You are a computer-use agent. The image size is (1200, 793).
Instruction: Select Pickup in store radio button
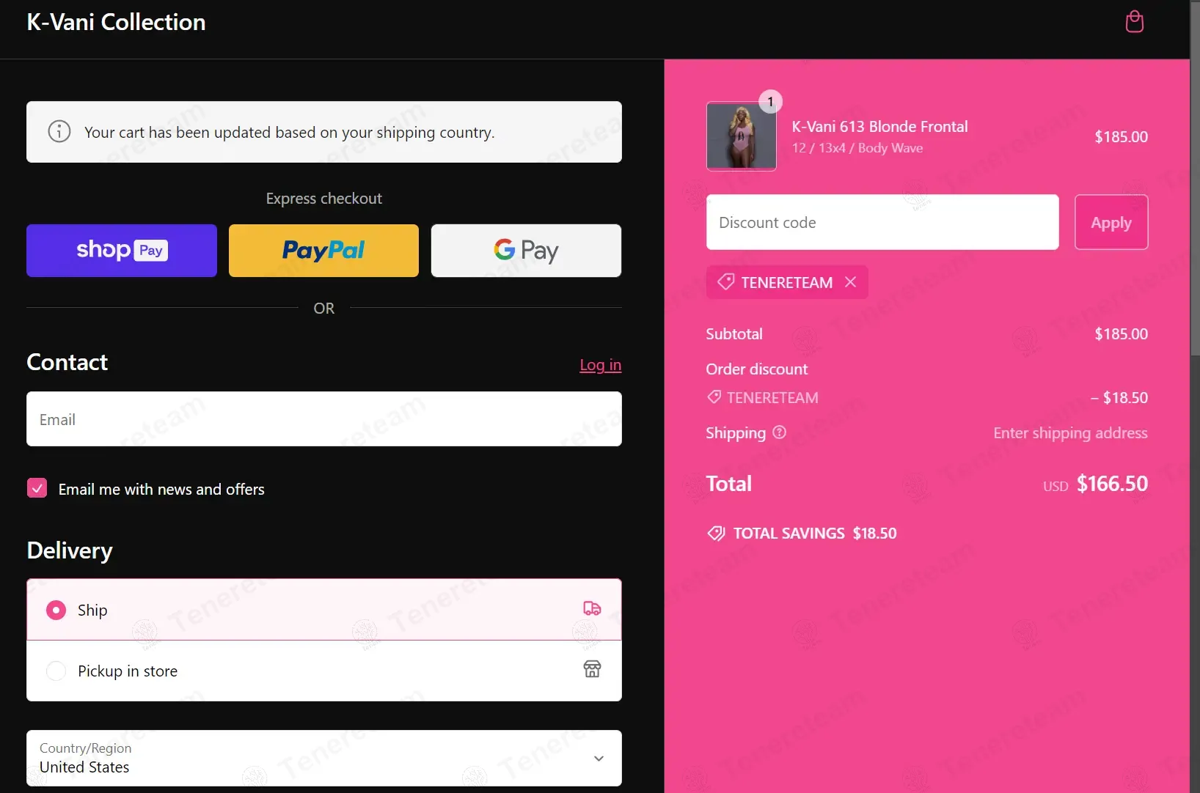tap(56, 671)
